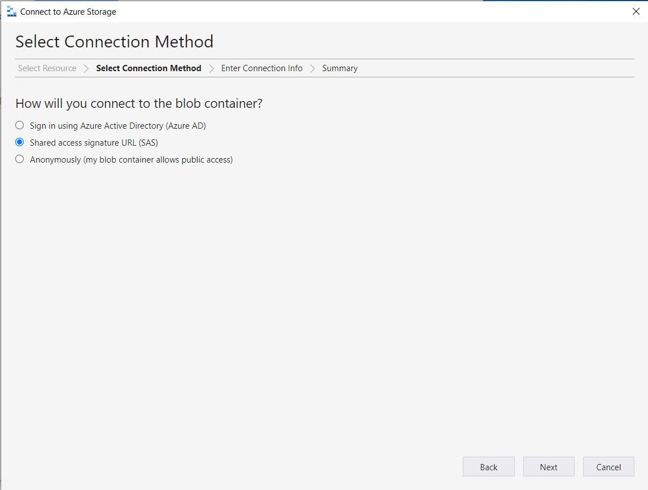Choose Shared access signature URL (SAS) radio
648x490 pixels.
(x=19, y=142)
